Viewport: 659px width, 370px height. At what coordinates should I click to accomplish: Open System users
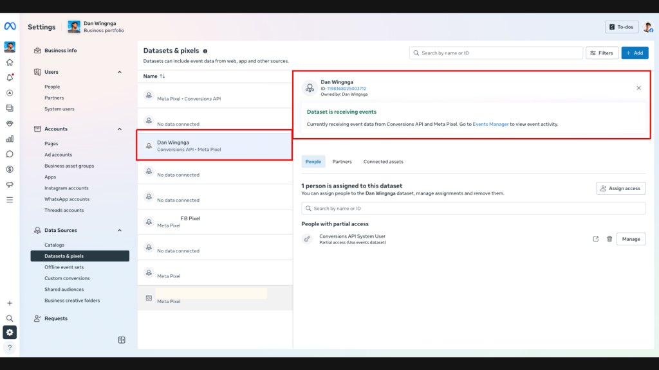[x=59, y=109]
